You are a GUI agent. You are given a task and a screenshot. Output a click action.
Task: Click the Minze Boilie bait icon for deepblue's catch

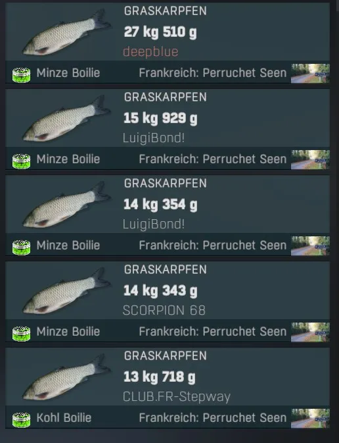(22, 75)
